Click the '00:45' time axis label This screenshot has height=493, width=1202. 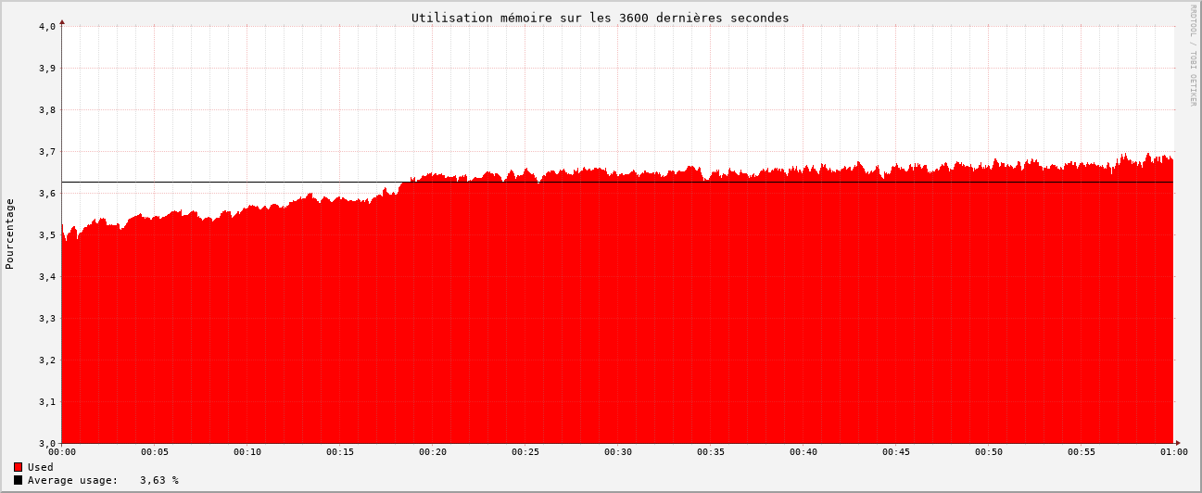click(896, 452)
